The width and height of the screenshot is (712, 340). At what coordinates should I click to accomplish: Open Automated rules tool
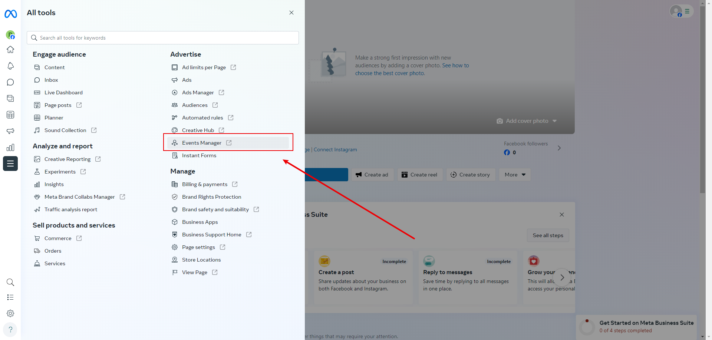point(202,118)
